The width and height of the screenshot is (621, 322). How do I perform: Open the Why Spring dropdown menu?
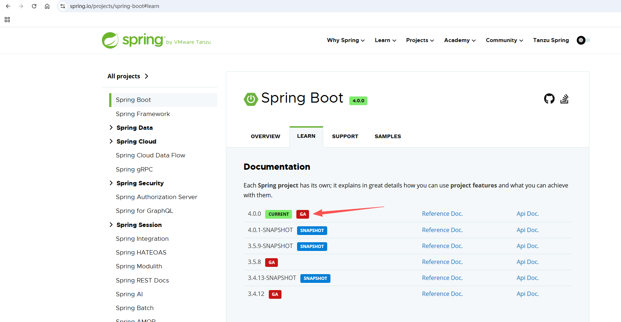[346, 40]
